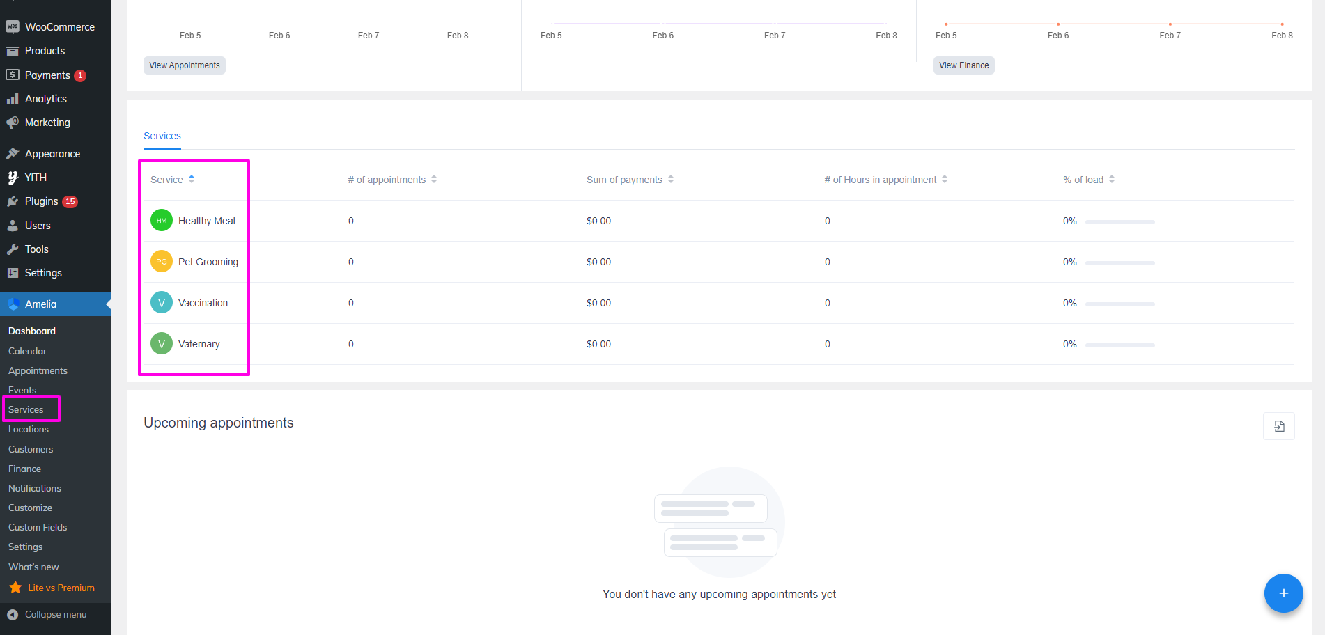Click the View Finance button
The height and width of the screenshot is (635, 1325).
click(x=963, y=65)
